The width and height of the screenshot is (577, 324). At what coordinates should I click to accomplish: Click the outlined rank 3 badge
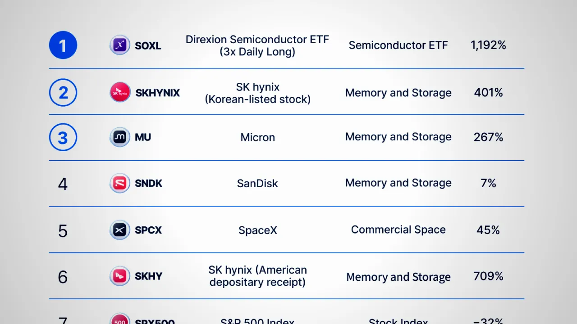[x=63, y=137]
